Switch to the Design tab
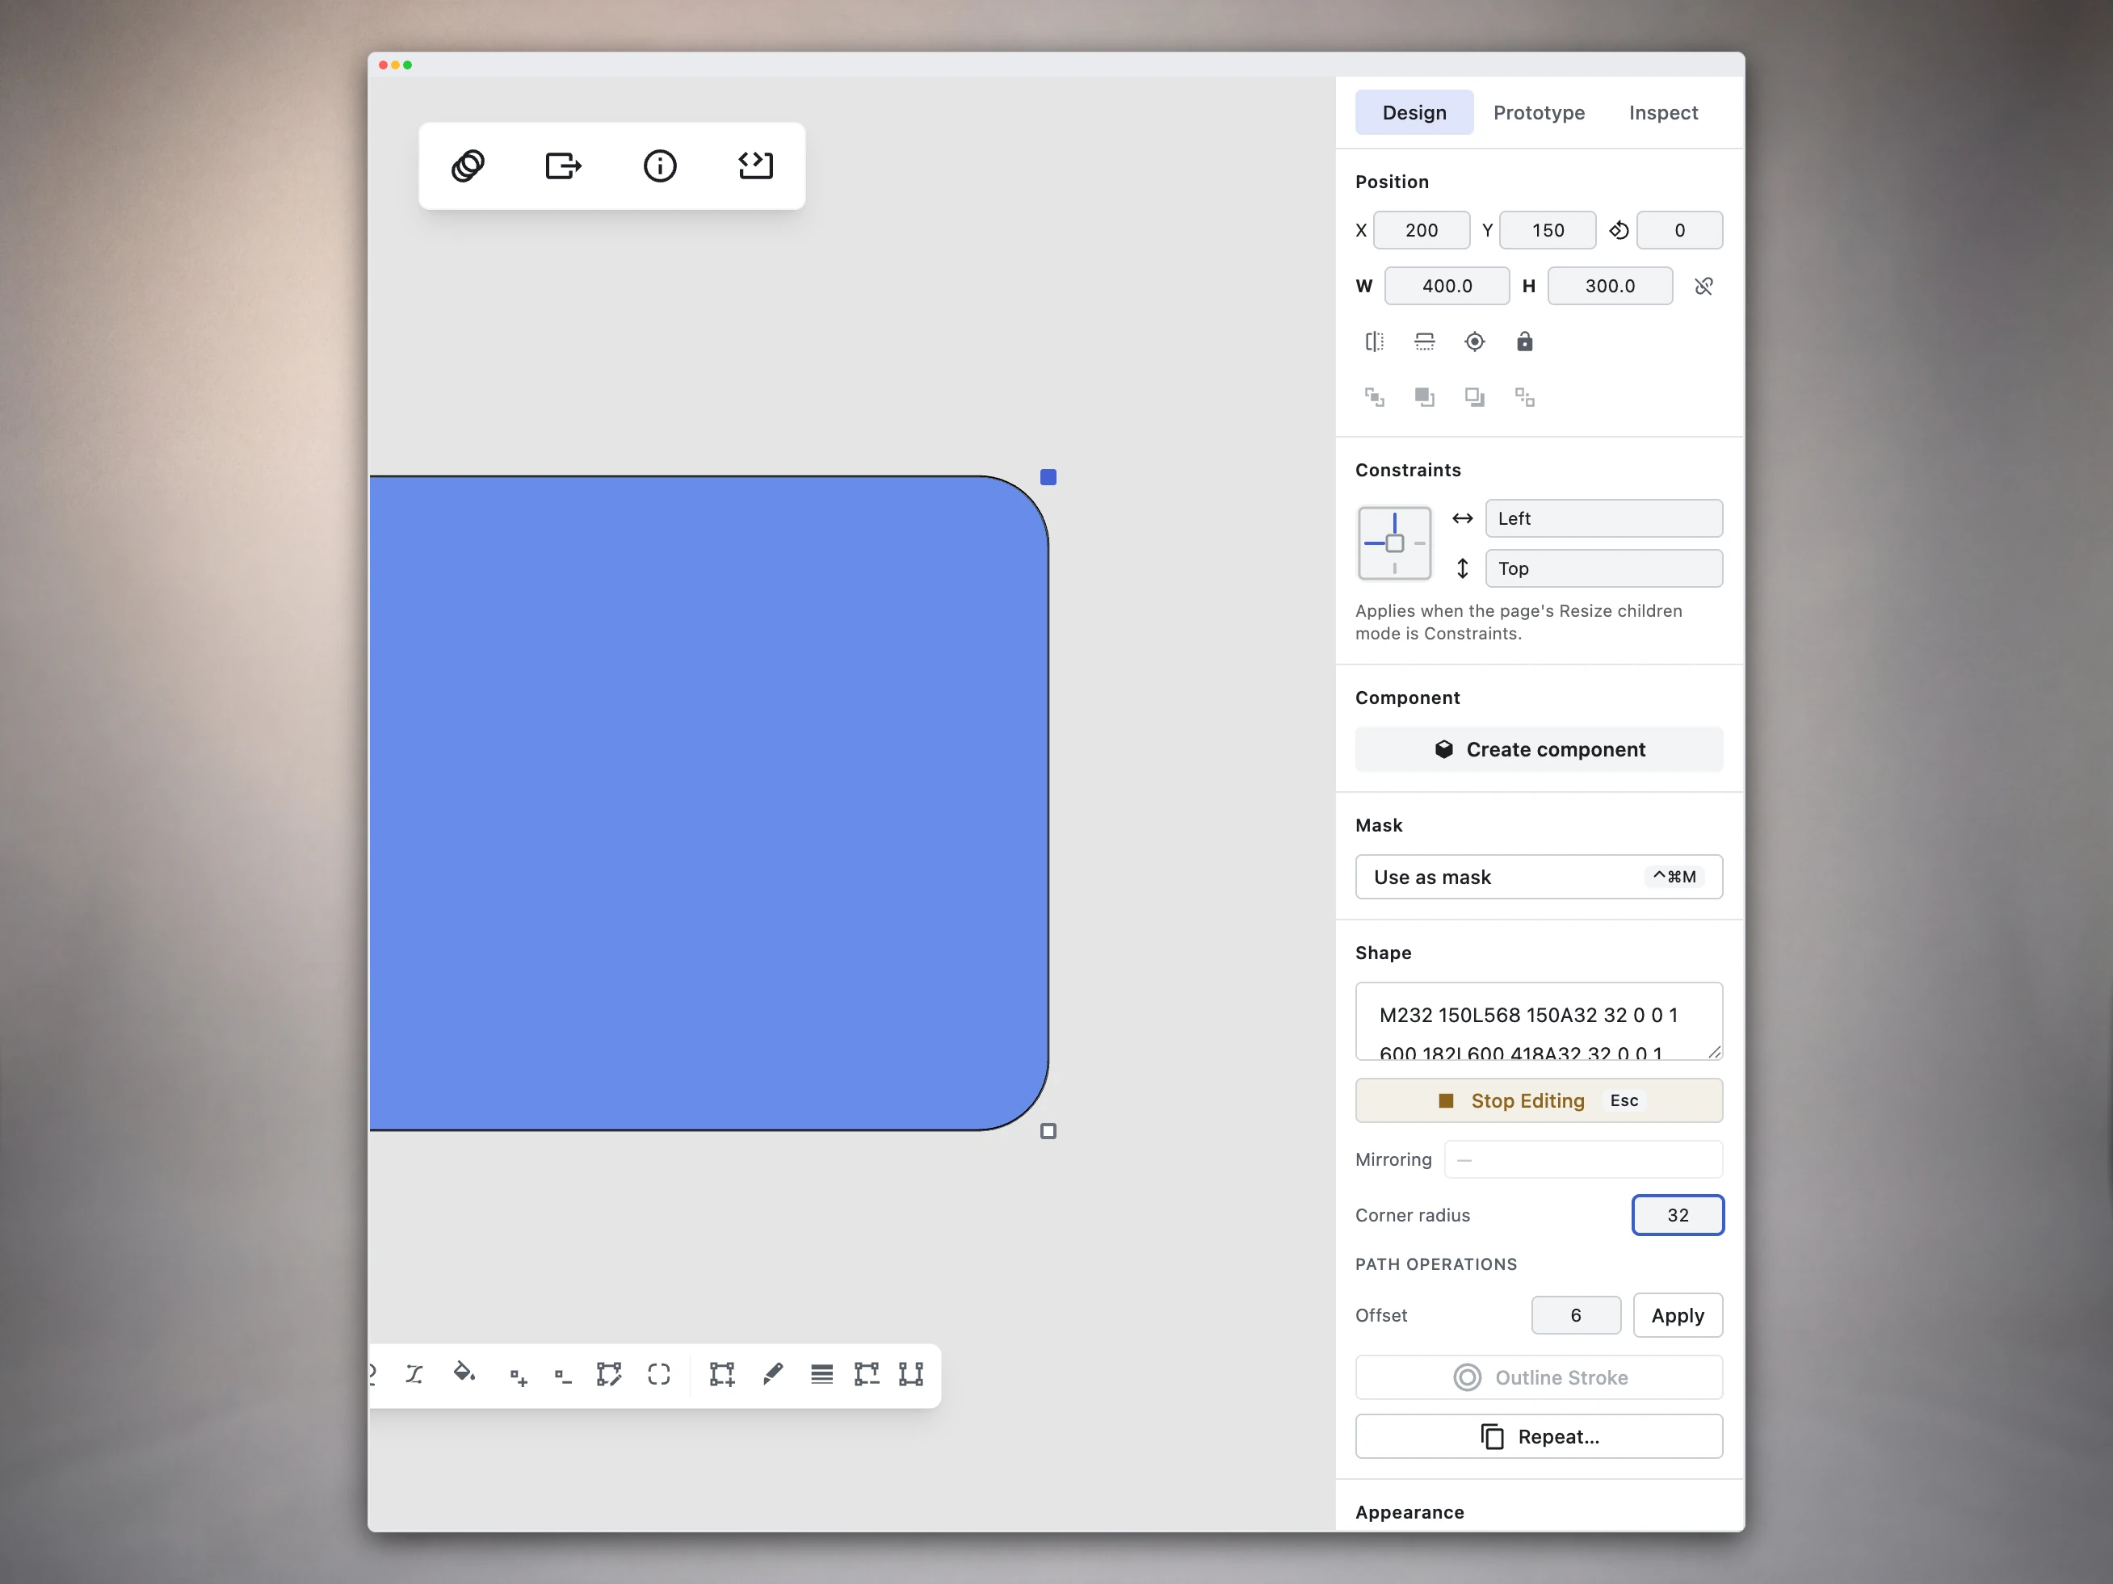The width and height of the screenshot is (2113, 1584). [x=1414, y=113]
